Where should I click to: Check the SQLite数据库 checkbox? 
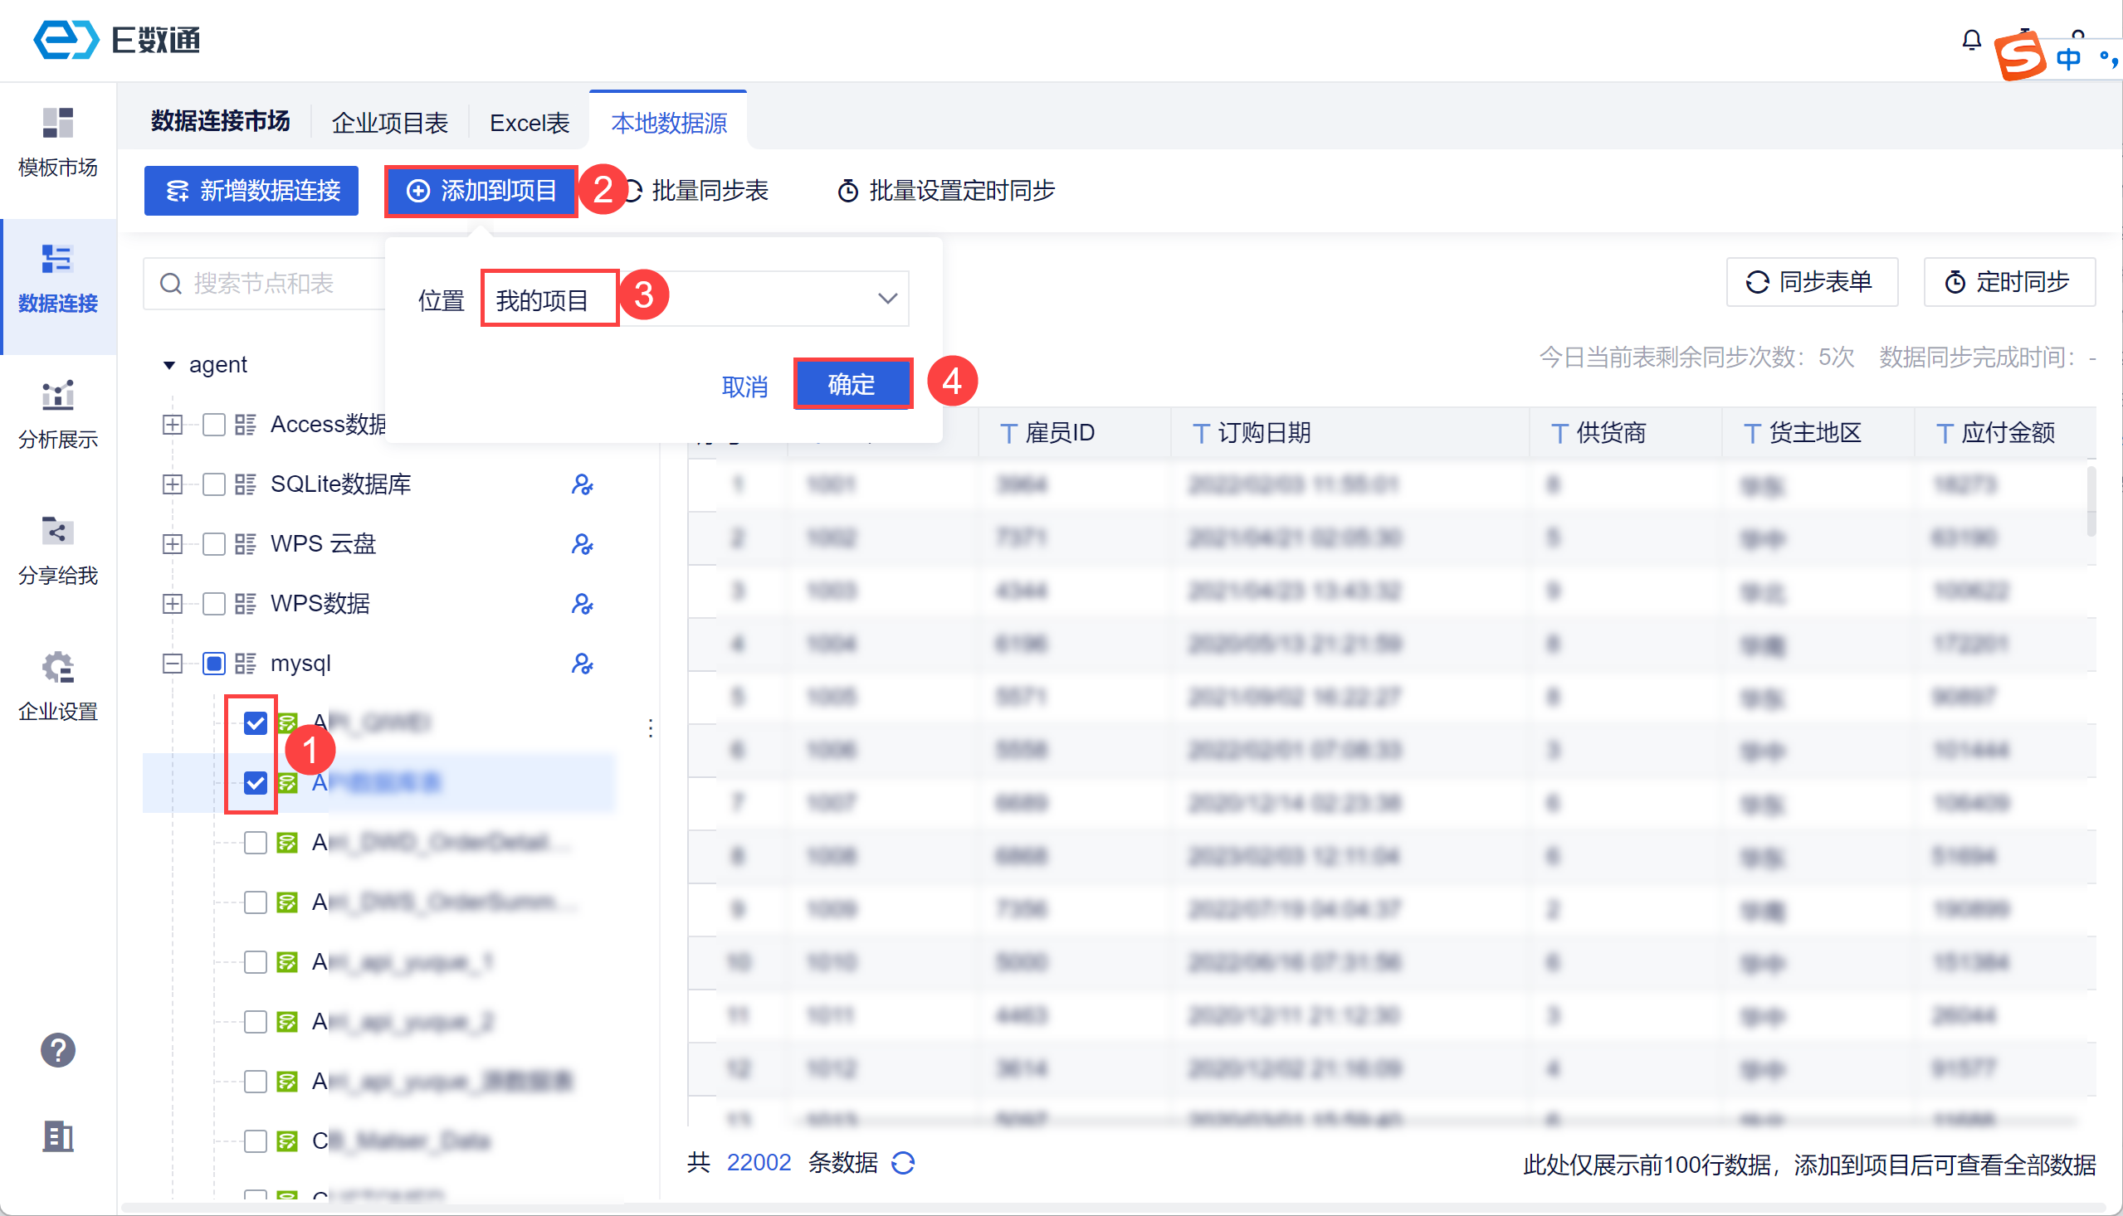[214, 484]
